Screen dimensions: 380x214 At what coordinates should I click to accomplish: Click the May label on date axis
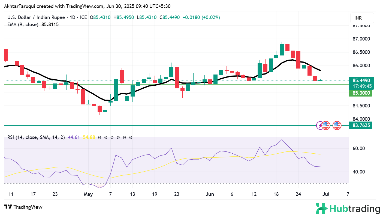pyautogui.click(x=88, y=194)
